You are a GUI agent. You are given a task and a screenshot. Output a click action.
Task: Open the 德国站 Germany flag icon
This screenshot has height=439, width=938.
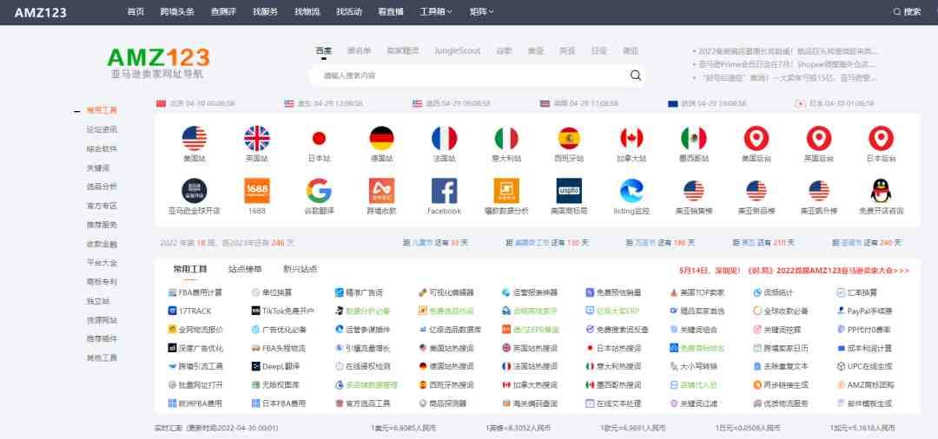coord(381,139)
